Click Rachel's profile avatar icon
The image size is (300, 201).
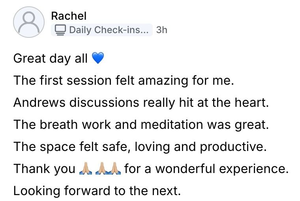28,22
